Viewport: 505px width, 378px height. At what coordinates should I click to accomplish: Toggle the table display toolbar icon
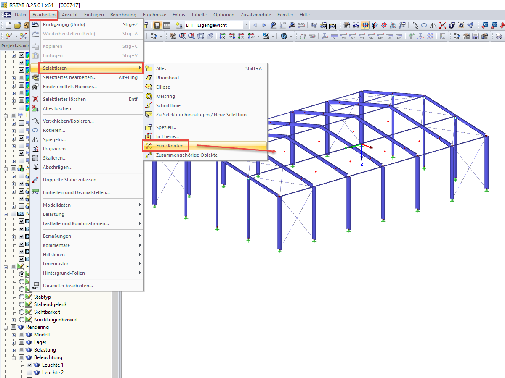click(x=167, y=25)
